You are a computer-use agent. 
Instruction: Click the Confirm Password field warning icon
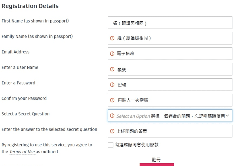coord(112,100)
